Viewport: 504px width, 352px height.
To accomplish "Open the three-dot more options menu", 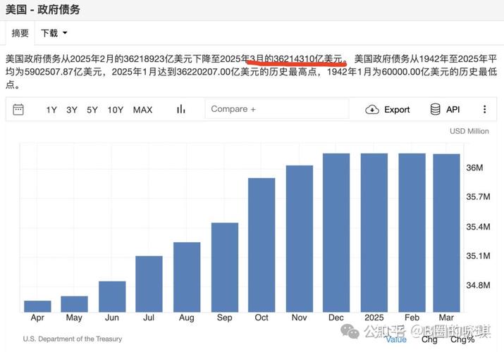I will (484, 109).
